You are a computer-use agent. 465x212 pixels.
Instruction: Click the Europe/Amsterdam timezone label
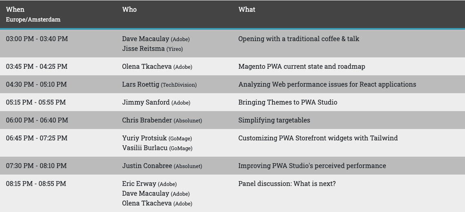coord(33,20)
